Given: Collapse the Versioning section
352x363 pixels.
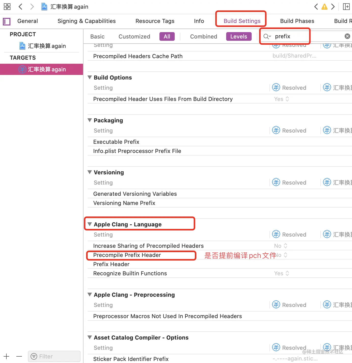Looking at the screenshot, I should [90, 172].
